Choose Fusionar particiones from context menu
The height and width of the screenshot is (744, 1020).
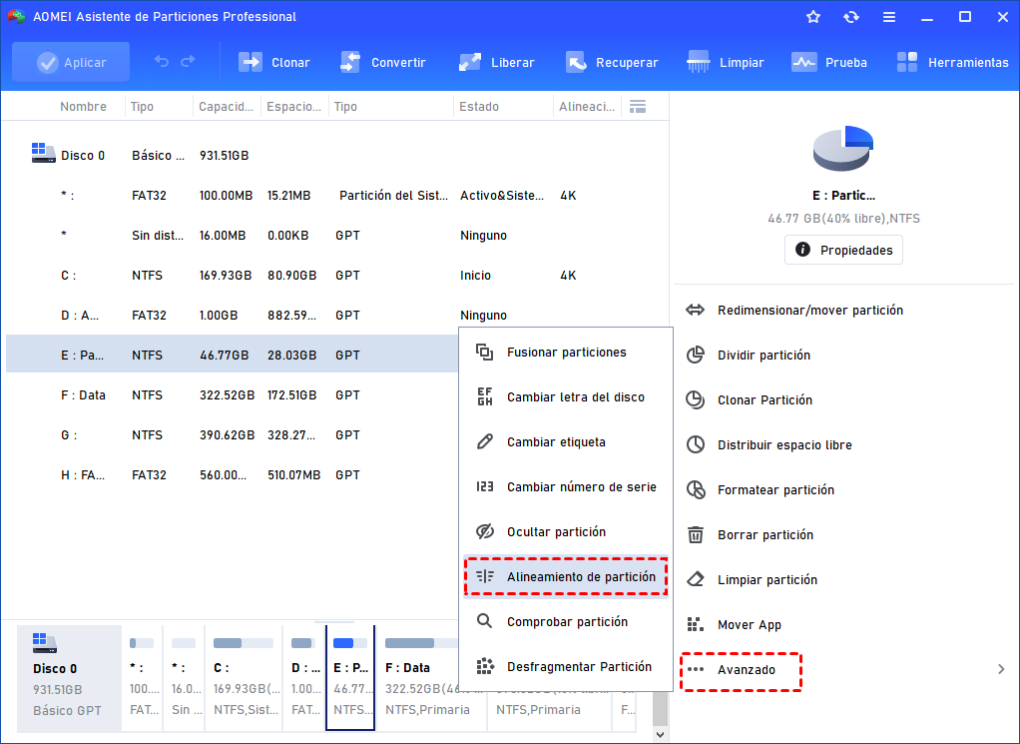pos(566,352)
